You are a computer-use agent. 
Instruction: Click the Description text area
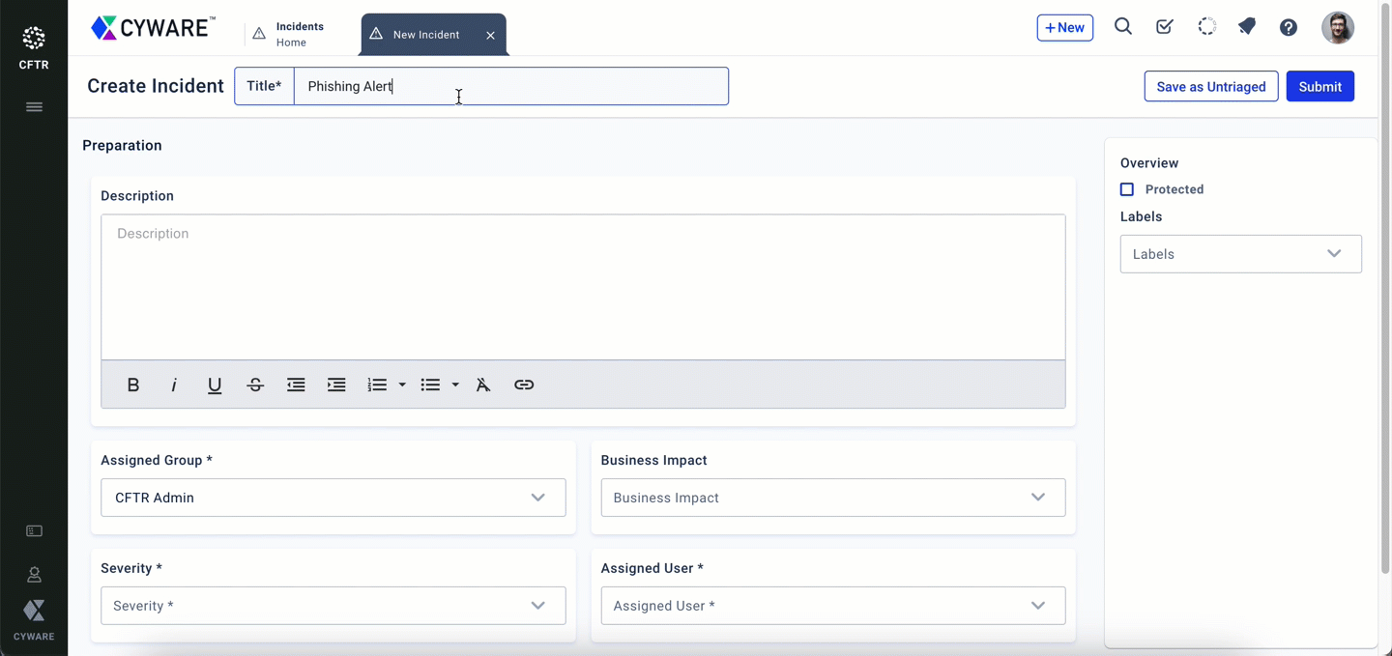(583, 287)
